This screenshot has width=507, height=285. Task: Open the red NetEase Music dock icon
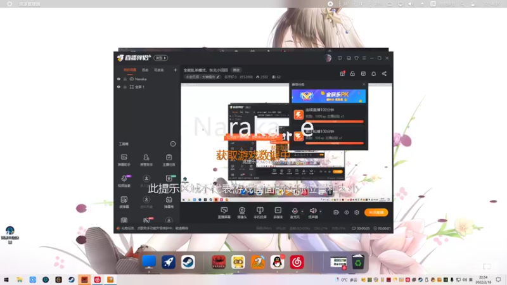coord(297,262)
